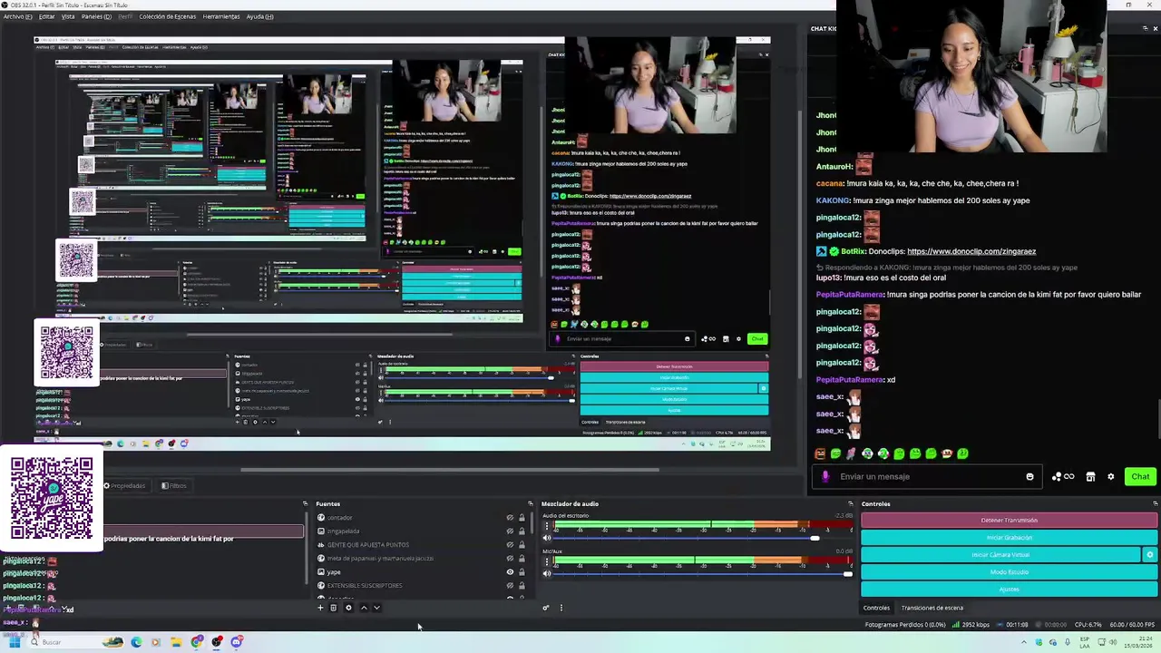The image size is (1161, 653).
Task: Show the zingapelada source
Action: pos(510,531)
